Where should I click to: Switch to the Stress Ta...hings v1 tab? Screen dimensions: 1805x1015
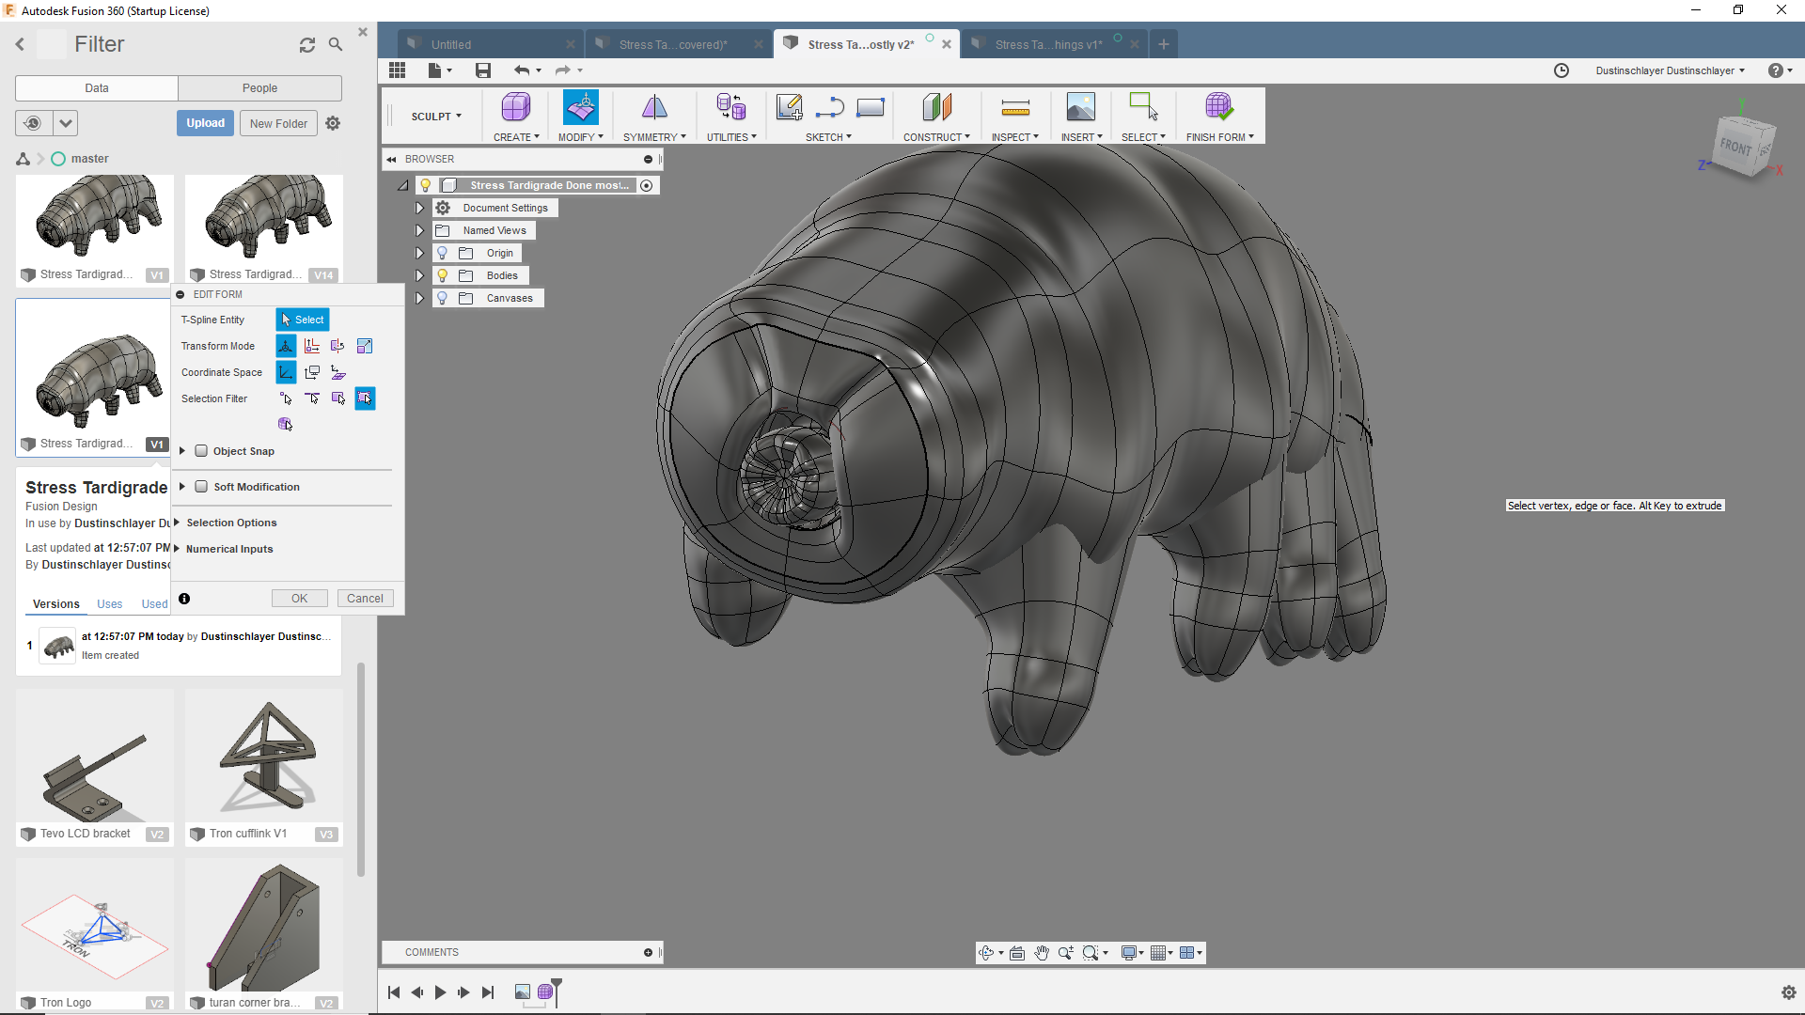[x=1053, y=44]
